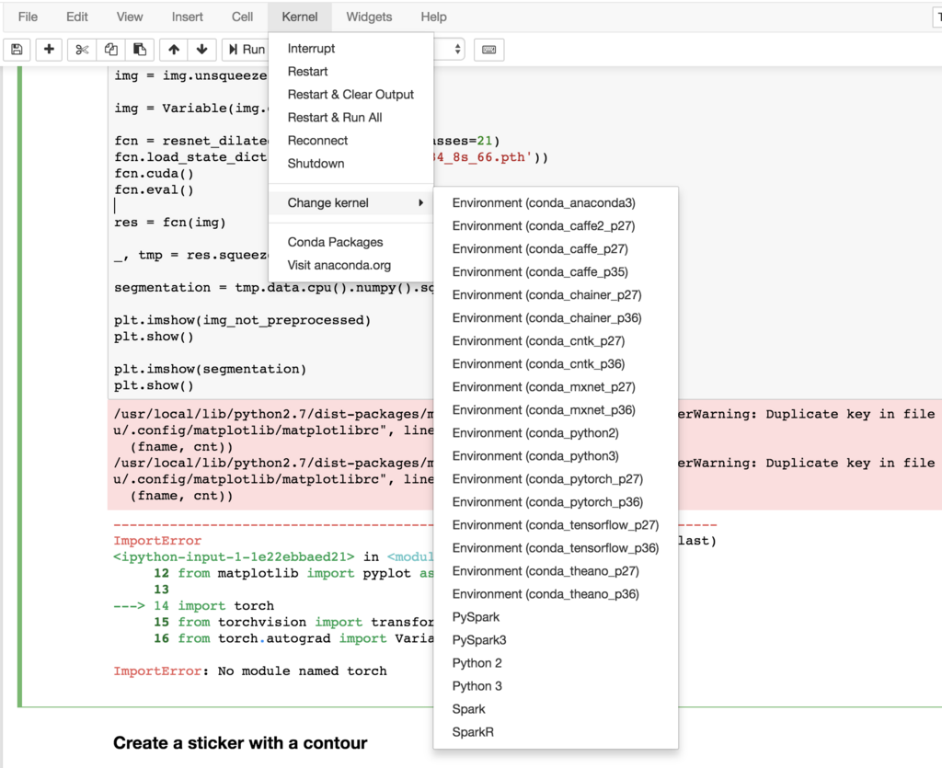Choose Restart from Kernel menu
The image size is (942, 768).
coord(350,72)
